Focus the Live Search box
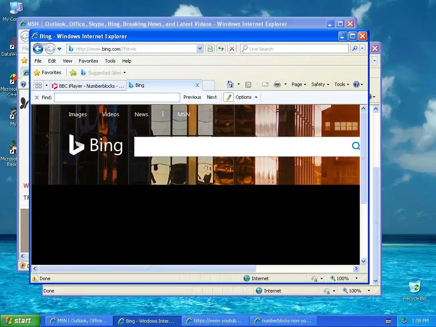The height and width of the screenshot is (327, 436). [294, 49]
